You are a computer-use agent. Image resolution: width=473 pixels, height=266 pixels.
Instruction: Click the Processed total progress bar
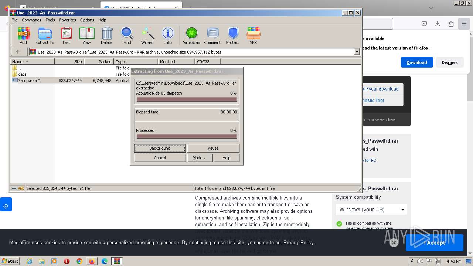click(187, 136)
